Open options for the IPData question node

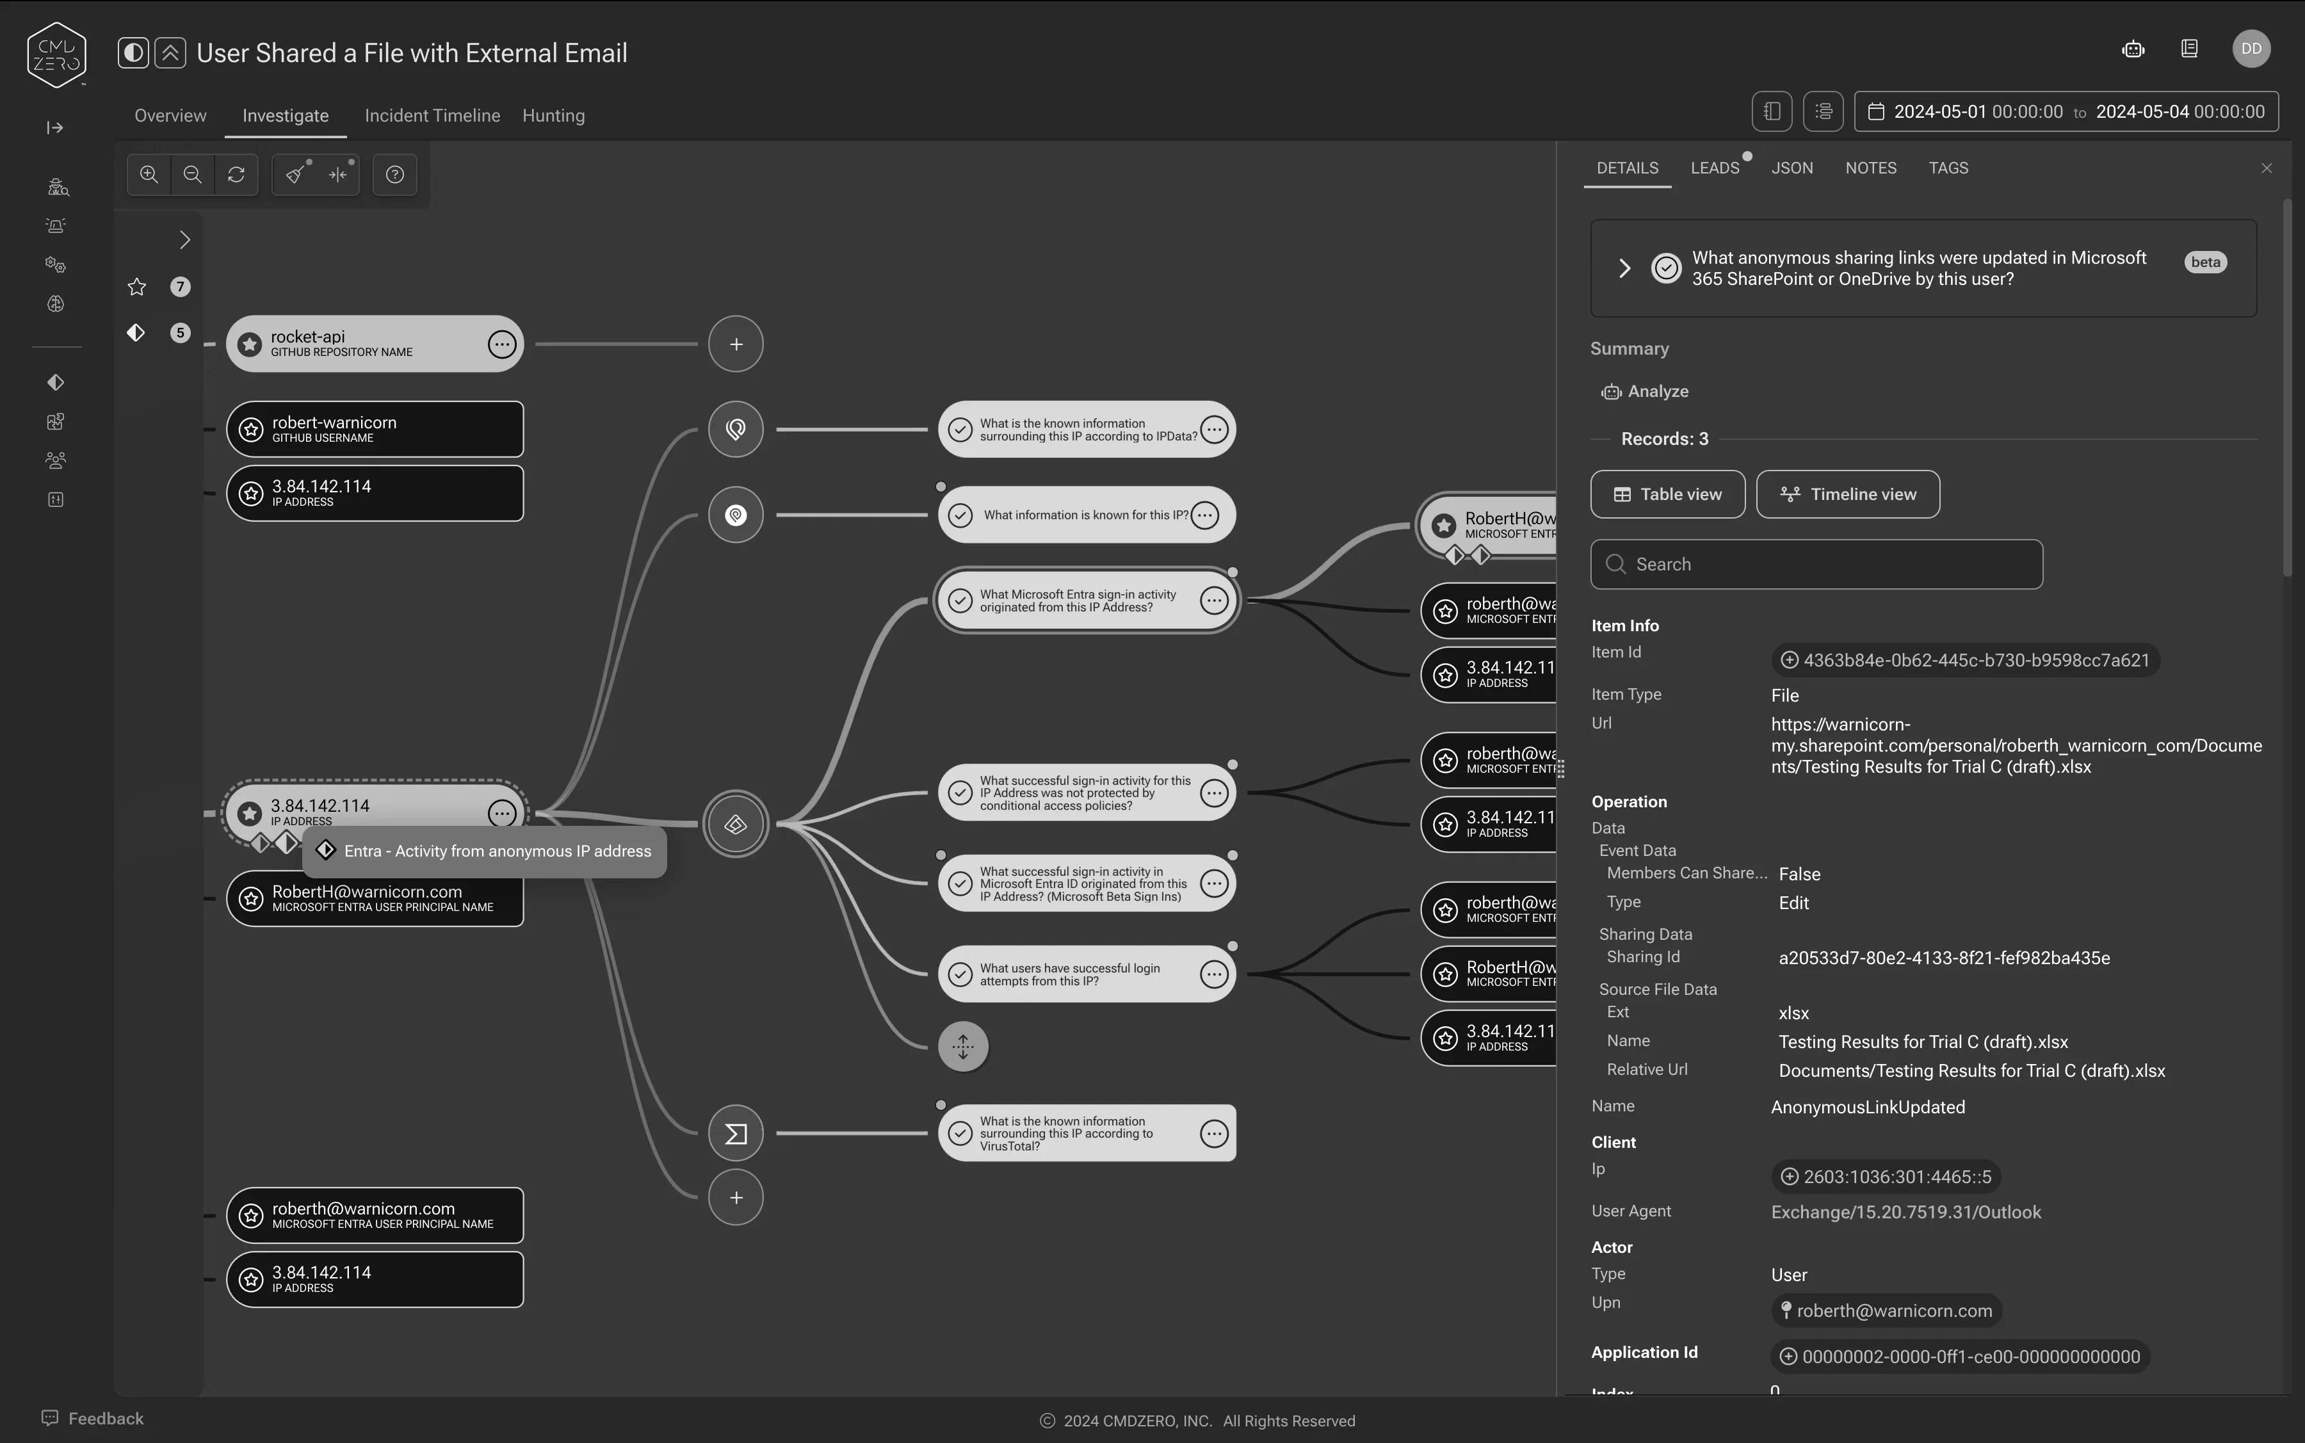[x=1214, y=430]
